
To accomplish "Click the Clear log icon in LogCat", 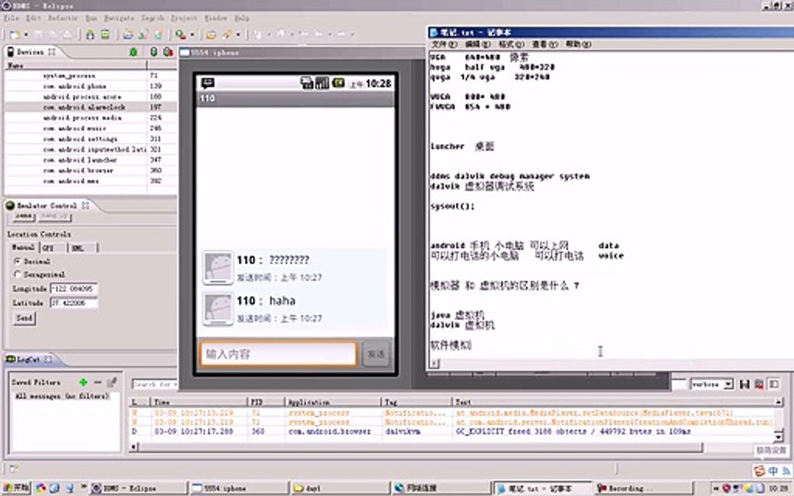I will (x=759, y=384).
